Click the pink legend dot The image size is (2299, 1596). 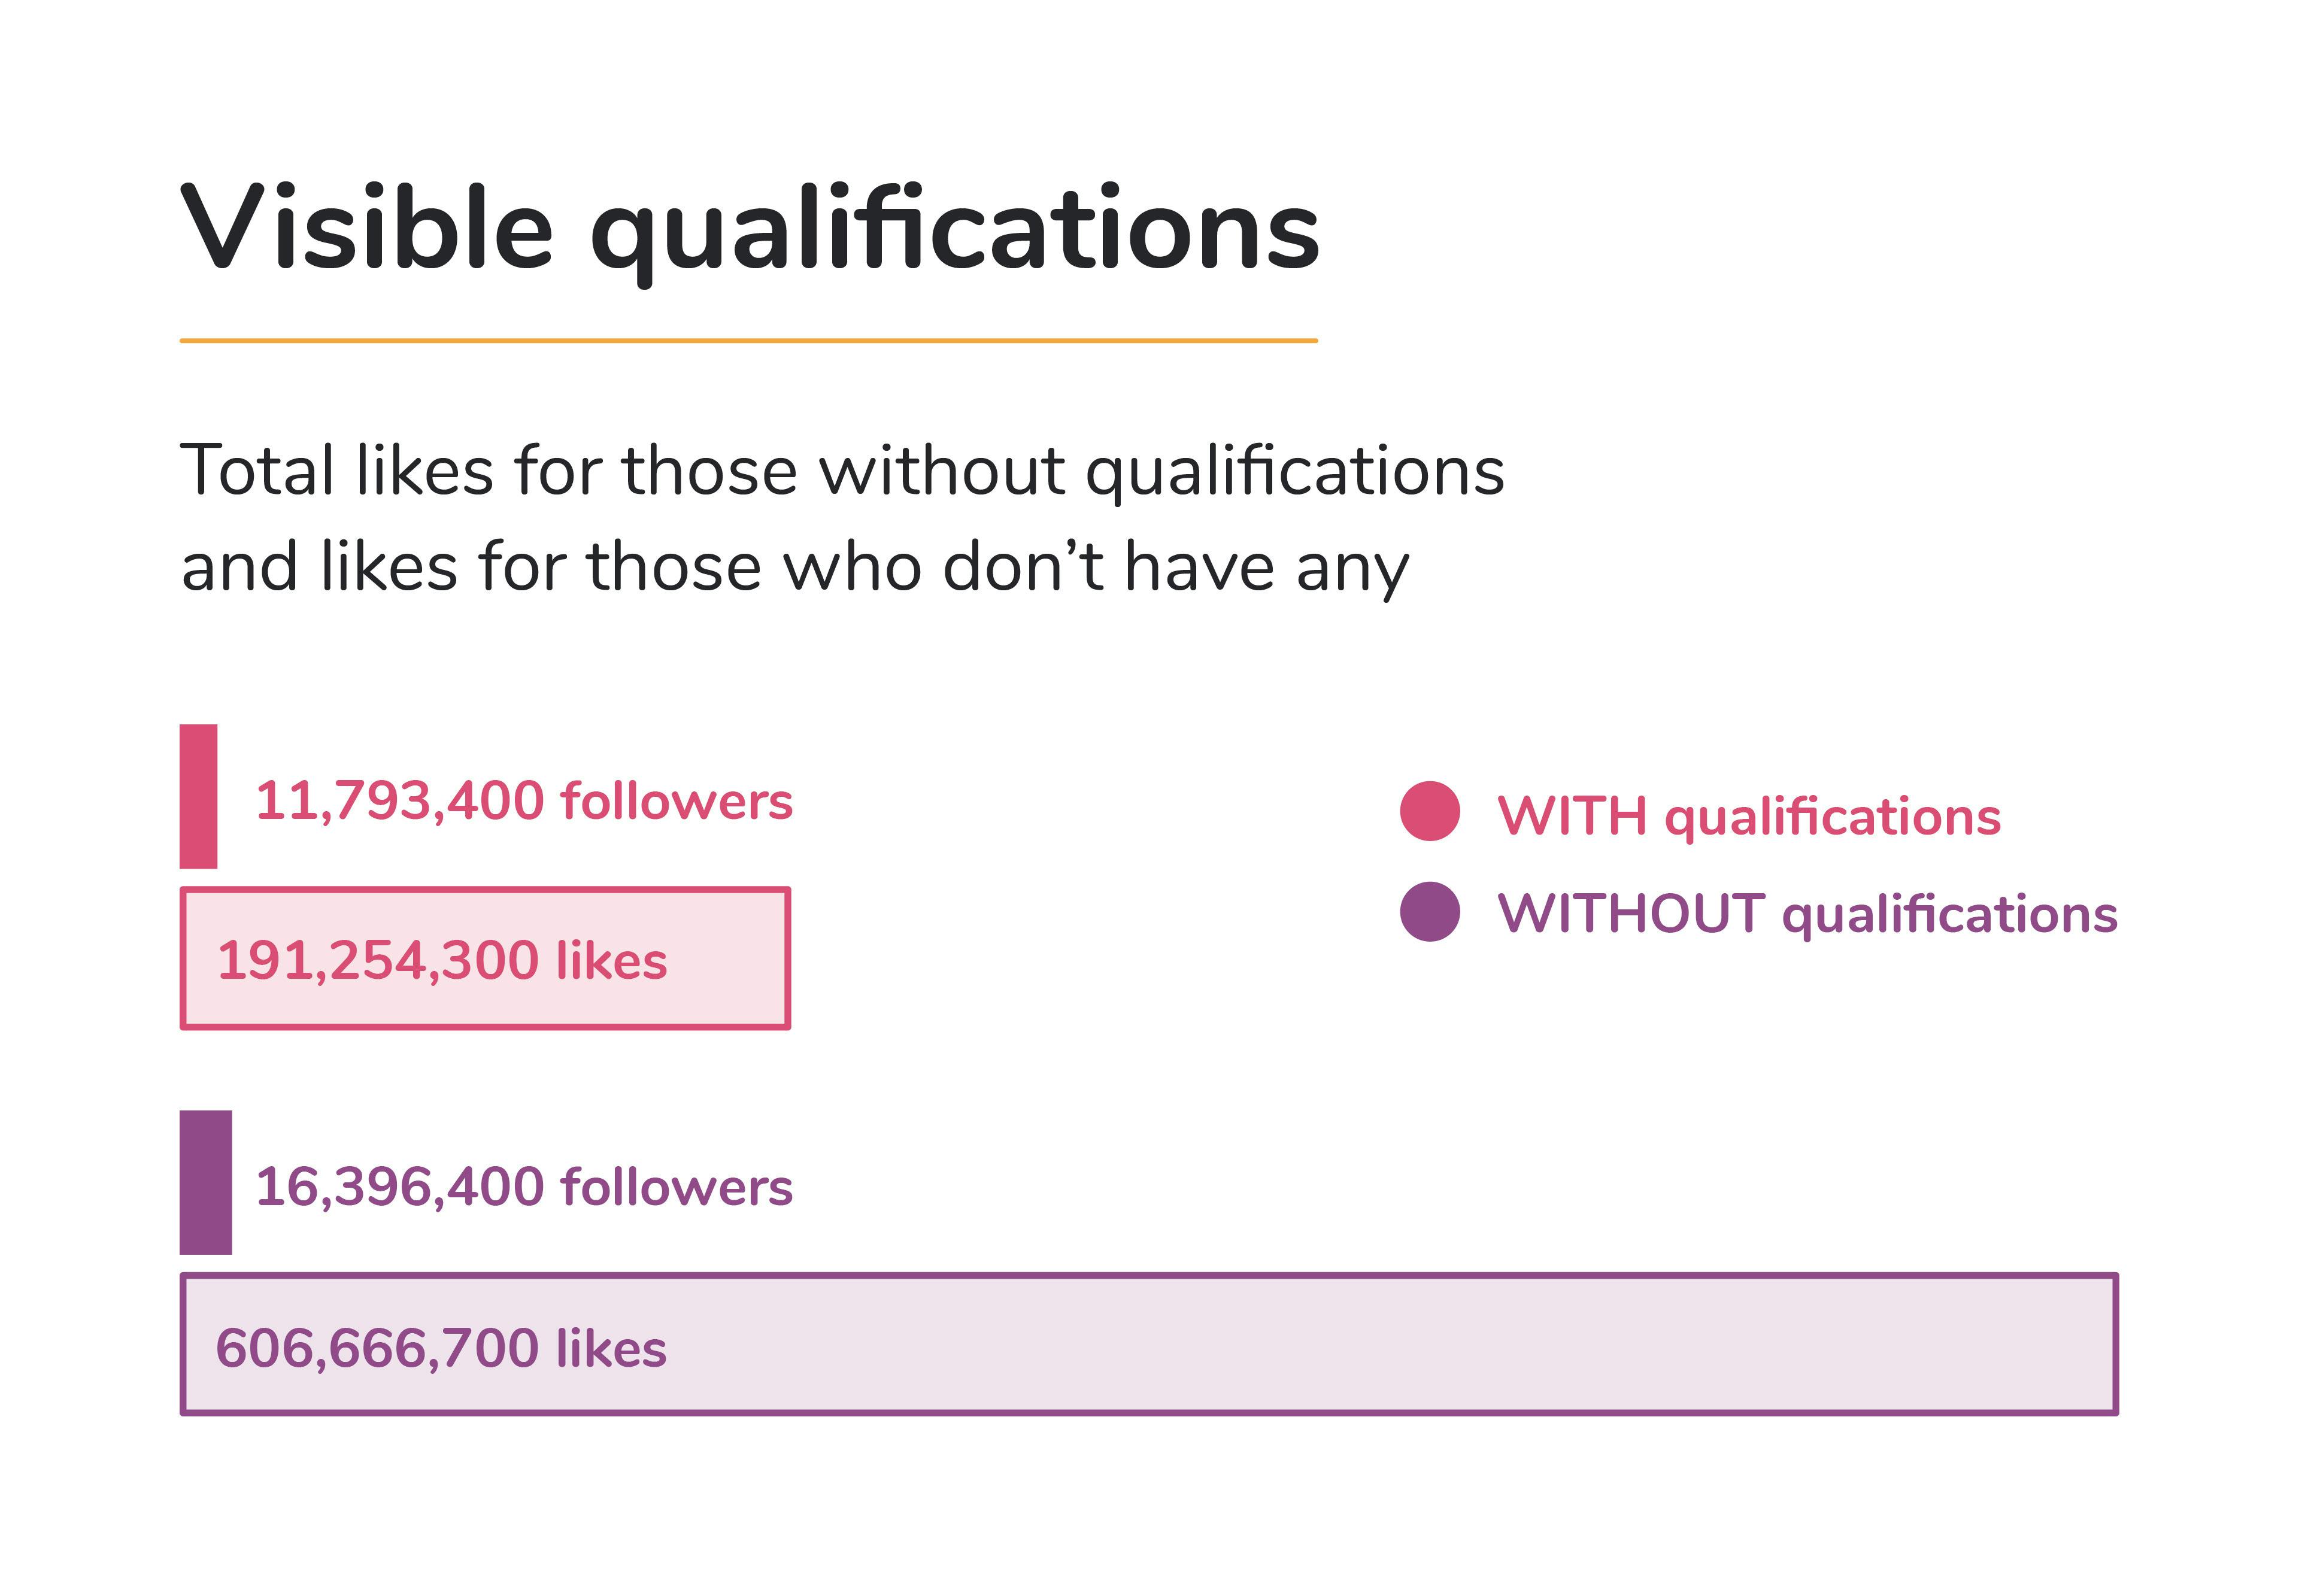pos(1429,811)
